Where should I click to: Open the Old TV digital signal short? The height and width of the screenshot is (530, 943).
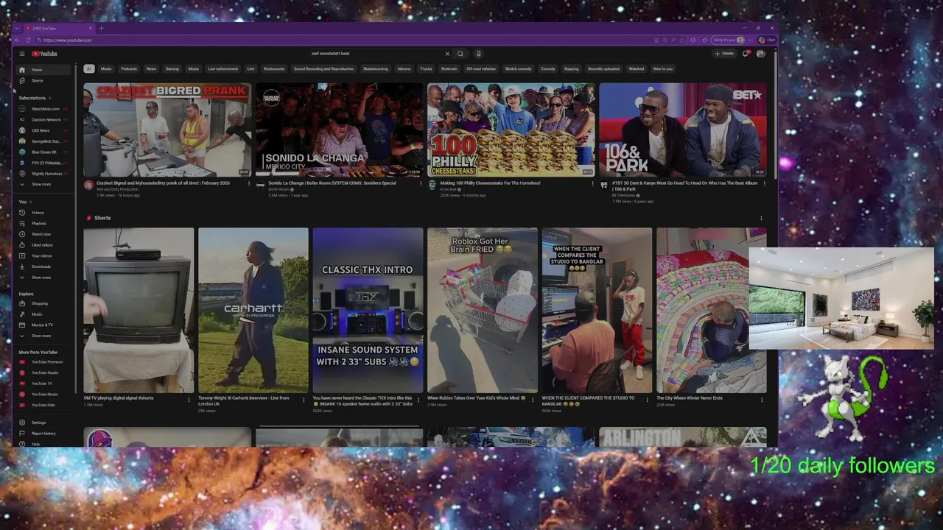click(139, 311)
